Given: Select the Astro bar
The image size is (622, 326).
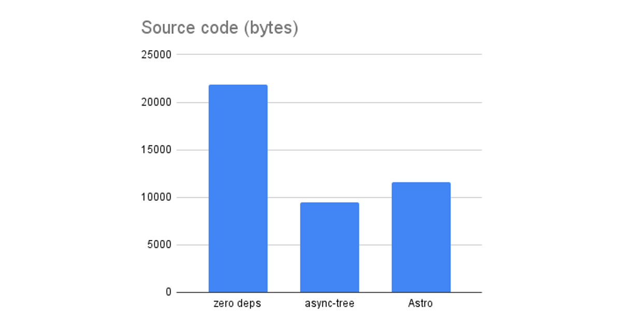Looking at the screenshot, I should point(421,238).
